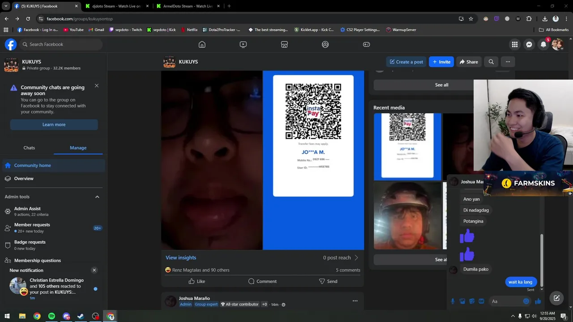Reload the Facebook page
The height and width of the screenshot is (322, 573).
[28, 19]
